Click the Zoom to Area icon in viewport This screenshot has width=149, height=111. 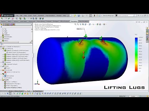click(x=78, y=24)
